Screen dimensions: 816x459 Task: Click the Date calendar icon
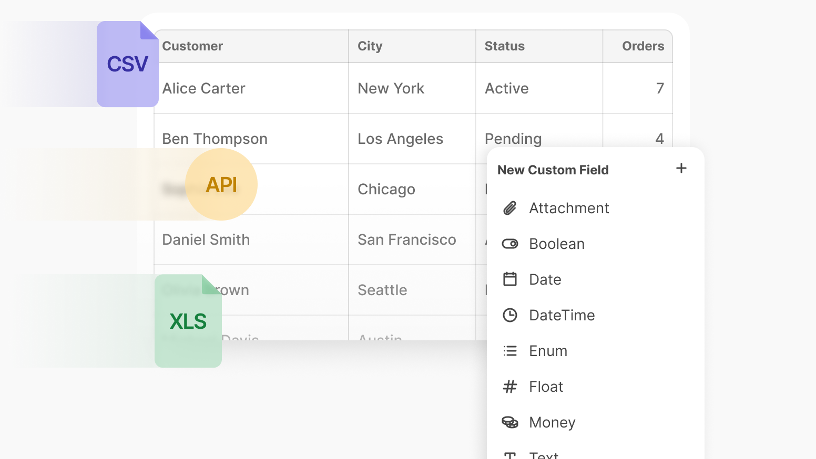coord(509,279)
